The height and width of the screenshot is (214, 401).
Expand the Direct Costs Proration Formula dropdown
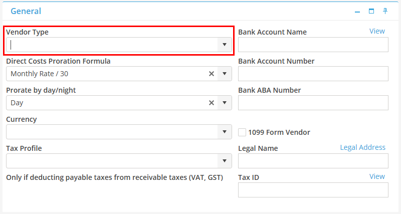pos(225,74)
